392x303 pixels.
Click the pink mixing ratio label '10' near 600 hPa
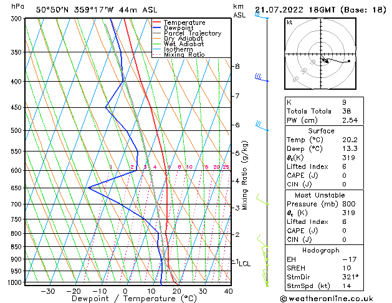pos(189,167)
